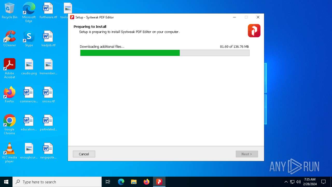Select the caudio.png image file
The height and width of the screenshot is (187, 332).
[x=29, y=67]
